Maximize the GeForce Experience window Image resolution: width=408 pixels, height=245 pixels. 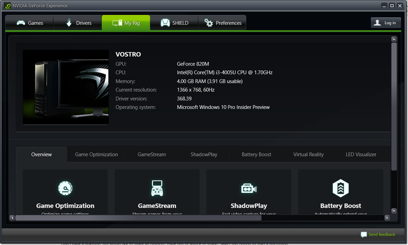coord(392,6)
